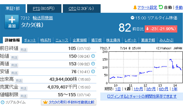Open the 掲示板 tab

(x=96, y=40)
